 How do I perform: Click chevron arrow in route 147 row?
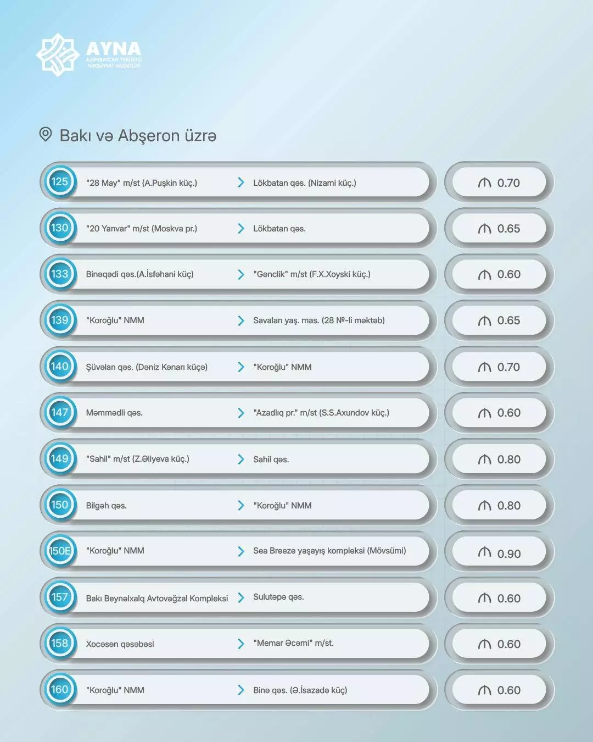(240, 413)
